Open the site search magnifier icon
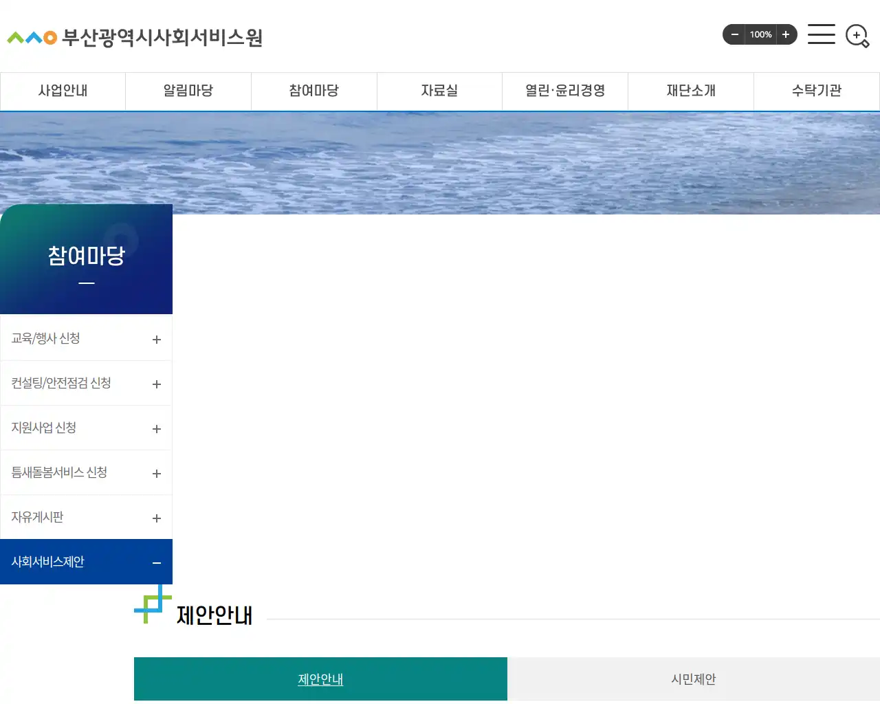Viewport: 880px width, 704px height. 857,36
